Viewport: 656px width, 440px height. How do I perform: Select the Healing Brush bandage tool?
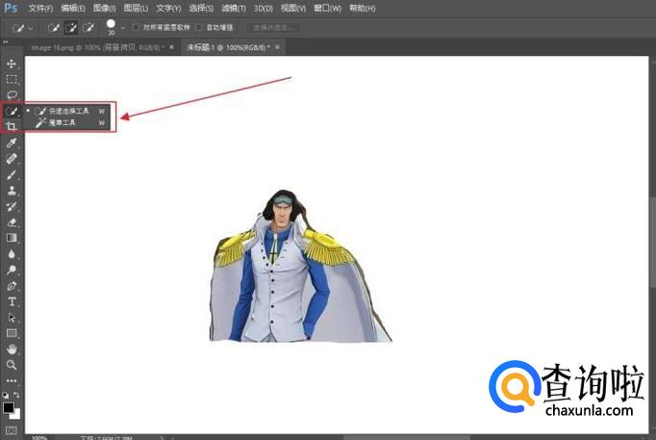point(12,159)
